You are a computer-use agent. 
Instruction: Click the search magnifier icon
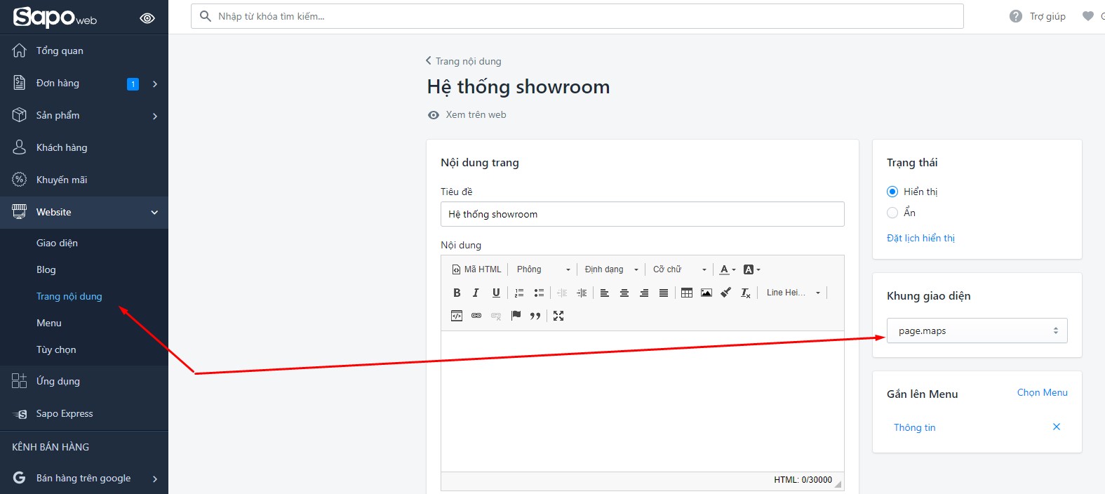click(x=205, y=16)
